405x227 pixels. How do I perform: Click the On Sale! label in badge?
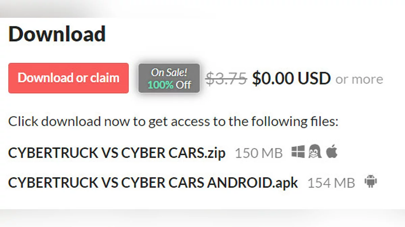tap(169, 72)
